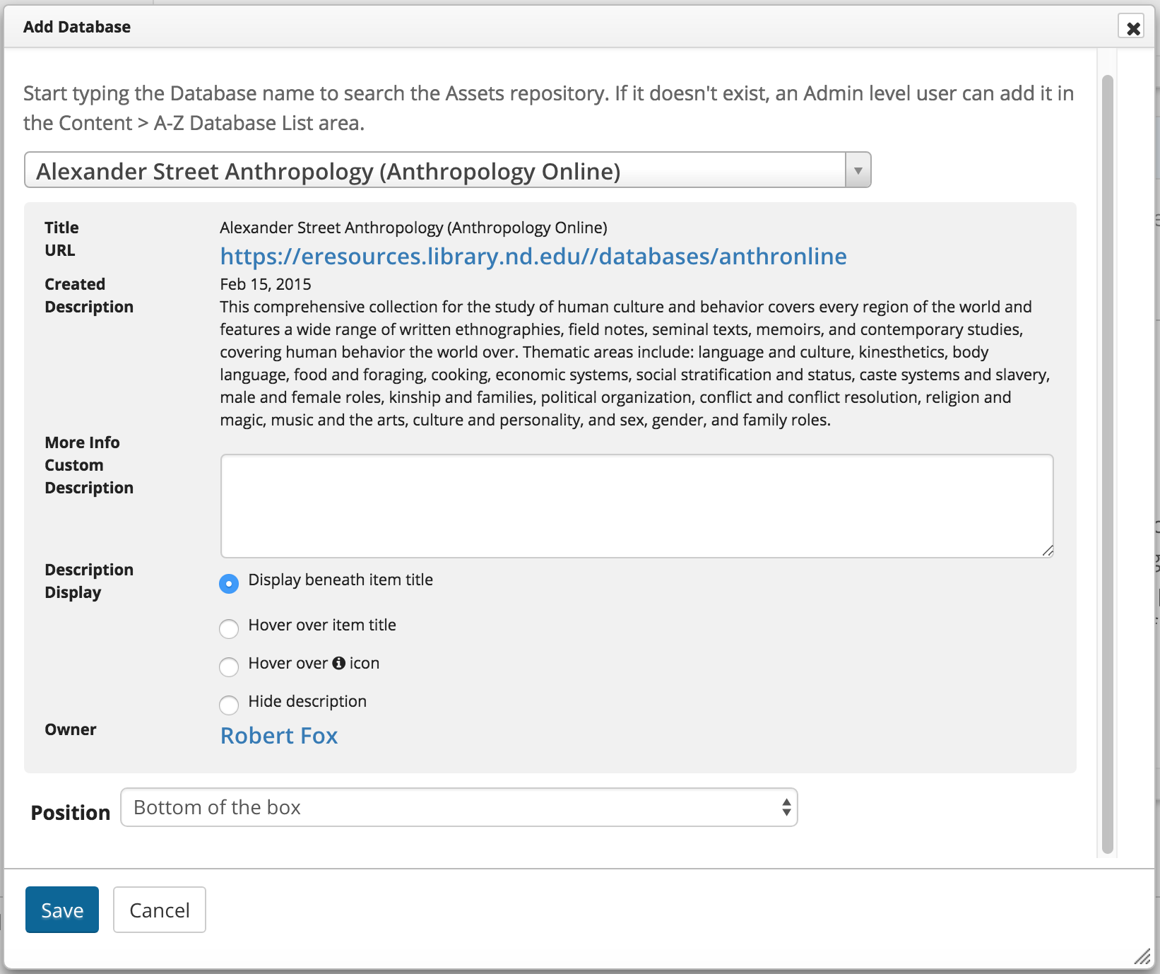
Task: Select Hover over item title option
Action: tap(229, 629)
